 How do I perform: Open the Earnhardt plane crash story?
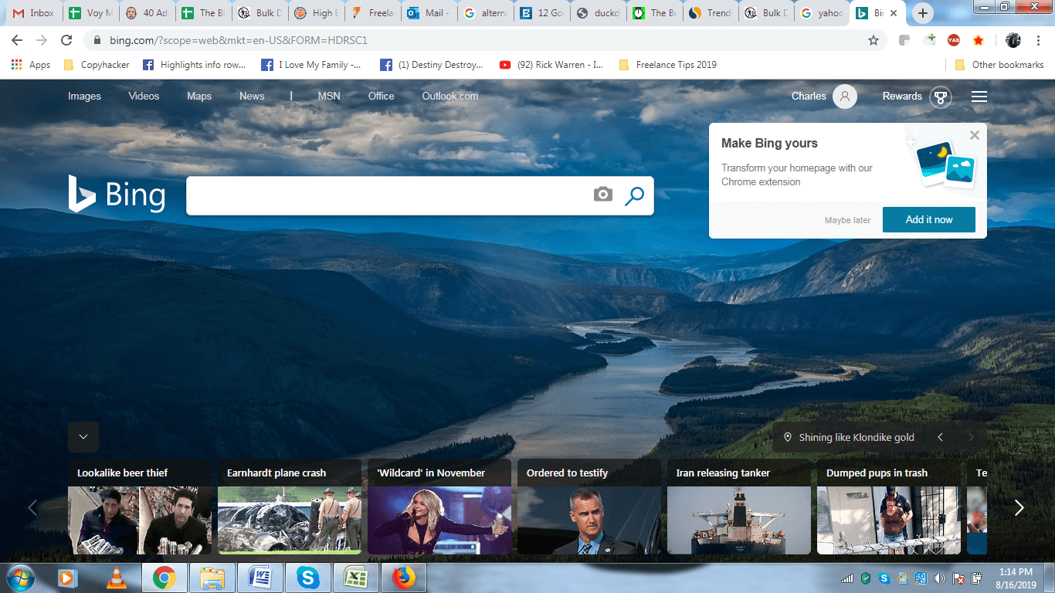[290, 507]
